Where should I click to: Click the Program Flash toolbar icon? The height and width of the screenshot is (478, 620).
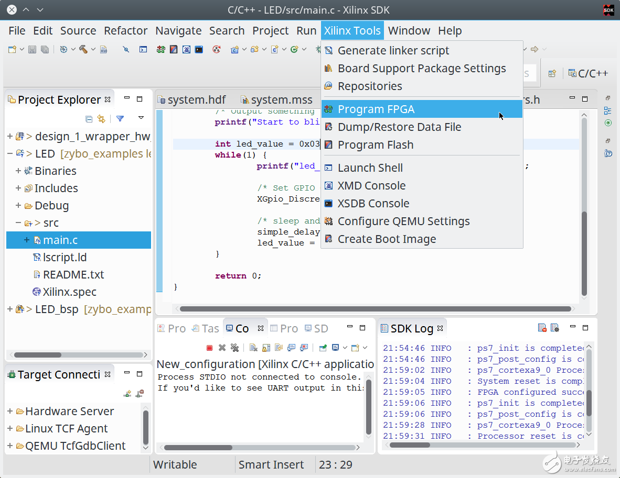click(173, 49)
